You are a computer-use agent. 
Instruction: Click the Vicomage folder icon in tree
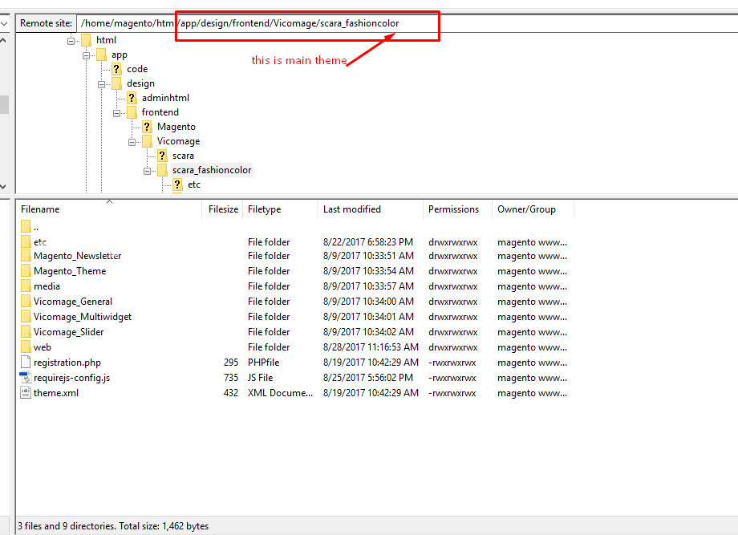tap(147, 141)
